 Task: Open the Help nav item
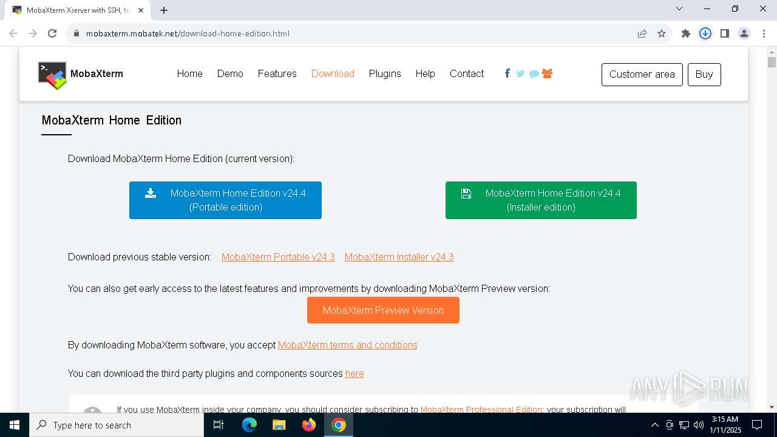pyautogui.click(x=425, y=73)
